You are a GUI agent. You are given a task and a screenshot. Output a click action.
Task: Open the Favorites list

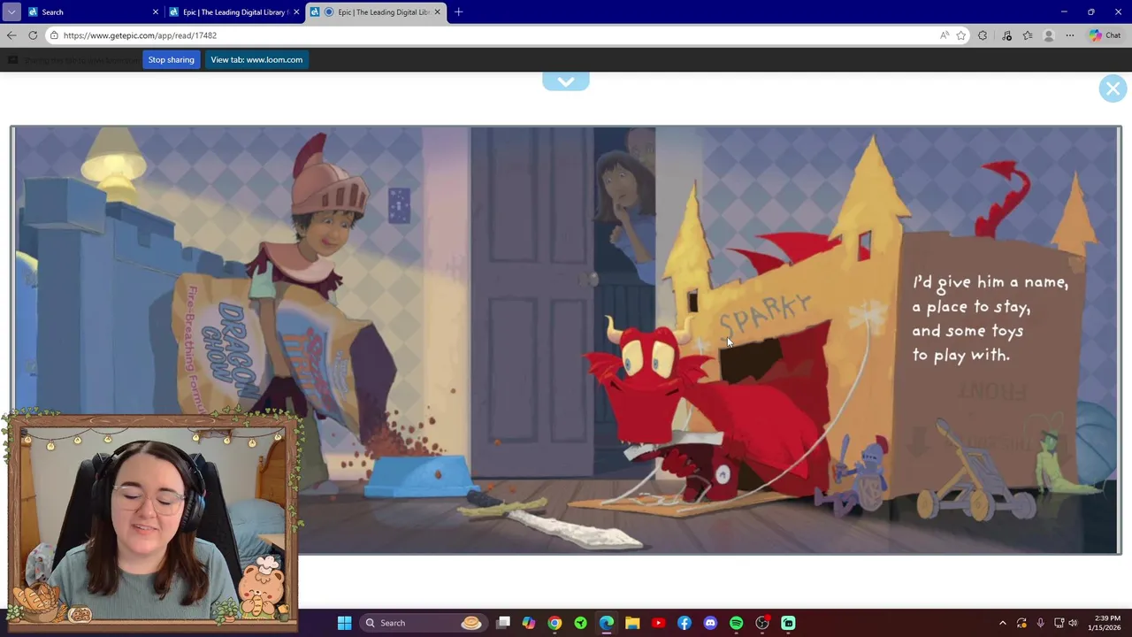(x=1028, y=35)
